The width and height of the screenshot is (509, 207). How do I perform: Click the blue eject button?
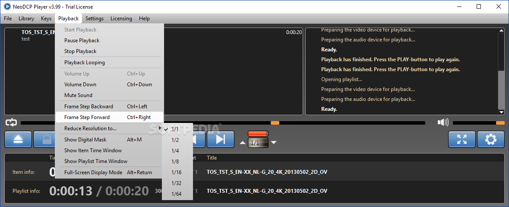coord(18,140)
